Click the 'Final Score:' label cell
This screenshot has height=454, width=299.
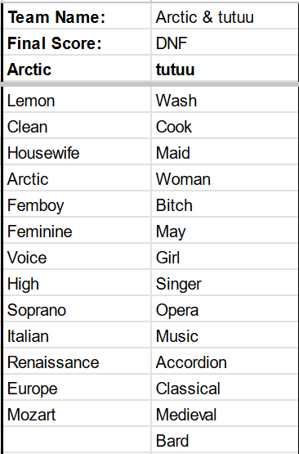[77, 42]
